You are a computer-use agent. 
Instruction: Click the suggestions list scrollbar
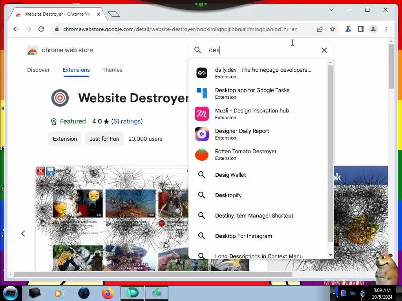[x=330, y=154]
